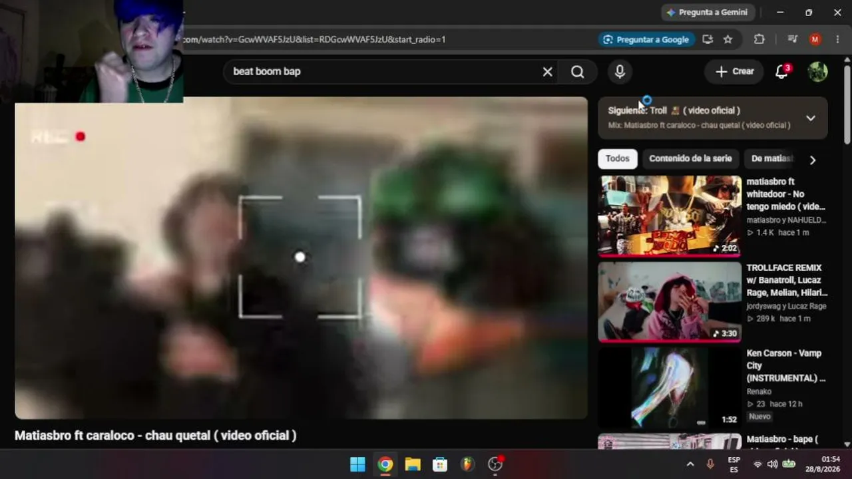Click the video title 'Matiasbro ft caraloco - chau quetal'
Image resolution: width=852 pixels, height=479 pixels.
click(156, 436)
